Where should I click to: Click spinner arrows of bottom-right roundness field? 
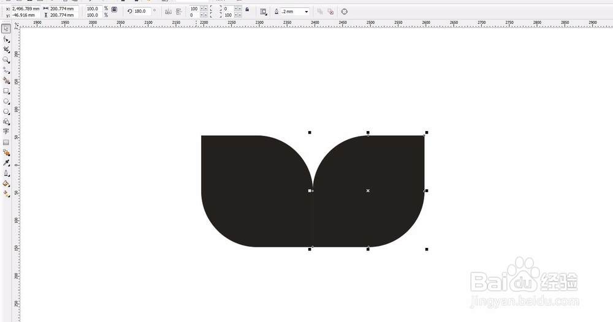(238, 15)
